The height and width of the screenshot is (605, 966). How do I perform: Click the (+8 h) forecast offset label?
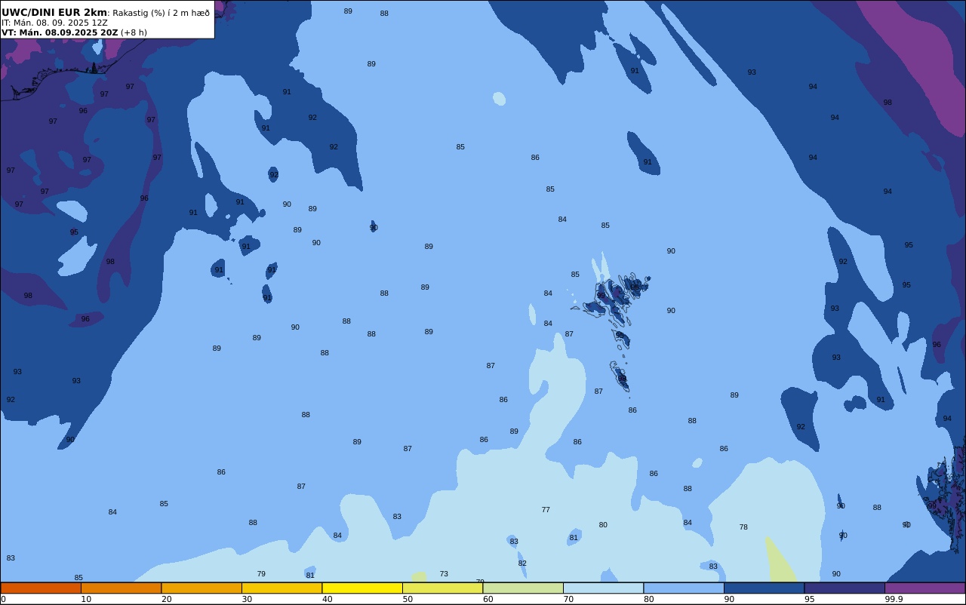(x=134, y=32)
